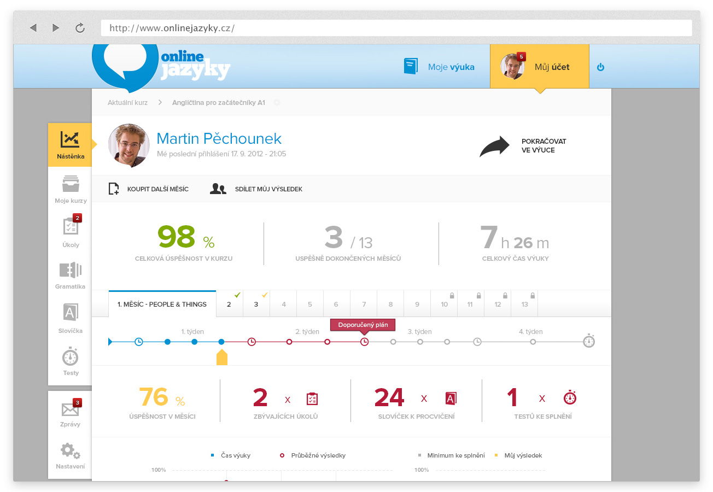Image resolution: width=713 pixels, height=492 pixels.
Task: Open the Nástěnka dashboard icon
Action: pyautogui.click(x=70, y=141)
